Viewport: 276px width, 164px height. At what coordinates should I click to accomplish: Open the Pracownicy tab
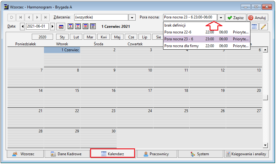click(157, 154)
